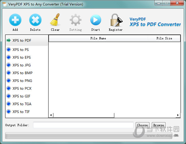Click the file list's right scroll arrow
This screenshot has height=144, width=186.
[x=178, y=115]
